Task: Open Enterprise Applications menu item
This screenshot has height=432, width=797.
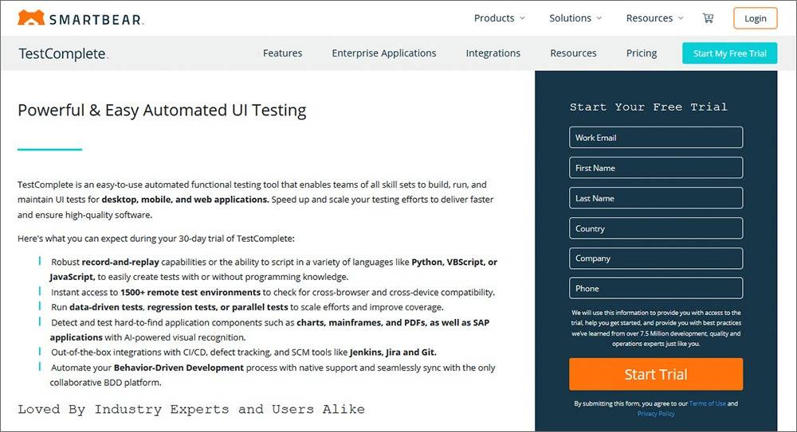Action: pyautogui.click(x=384, y=53)
